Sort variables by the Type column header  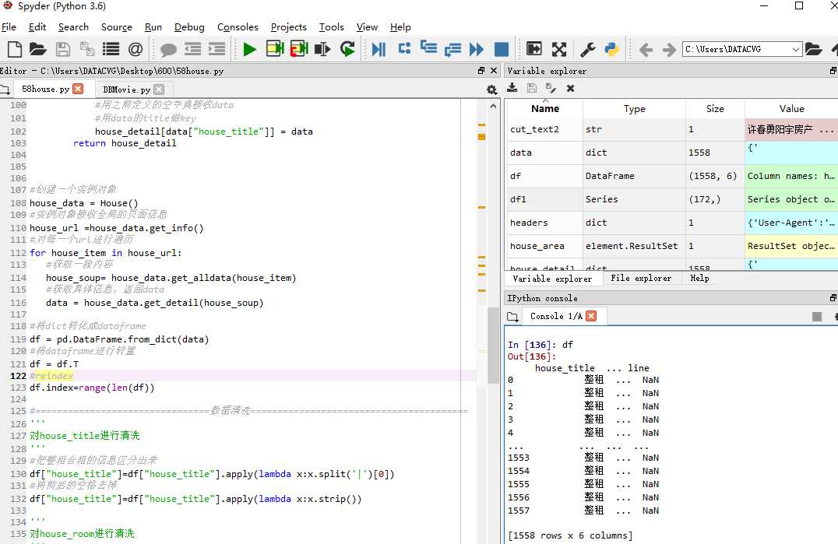634,109
